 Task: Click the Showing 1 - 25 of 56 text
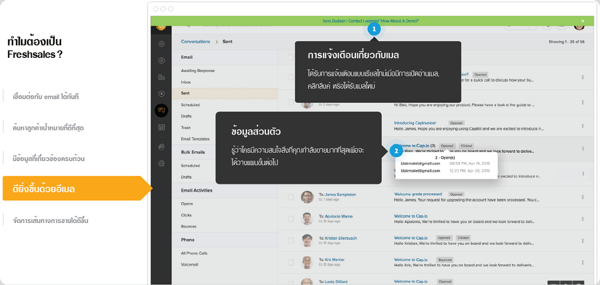click(566, 42)
